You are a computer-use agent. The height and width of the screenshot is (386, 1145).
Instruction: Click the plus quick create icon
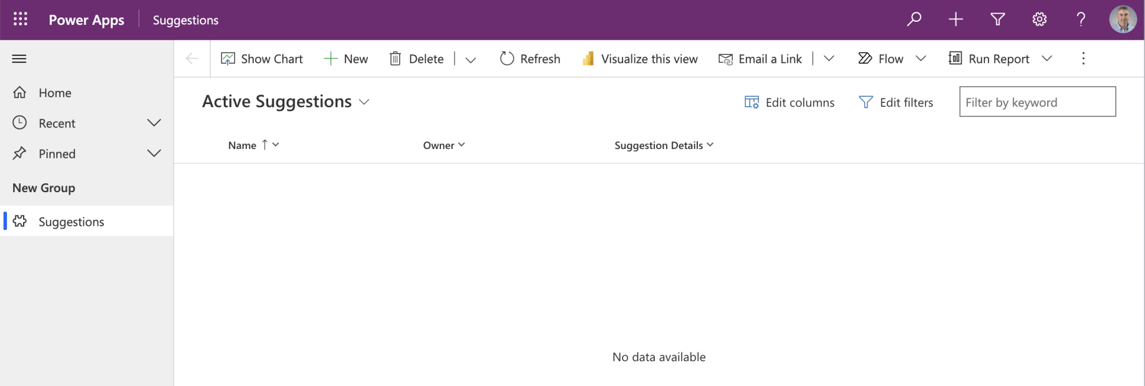point(955,19)
